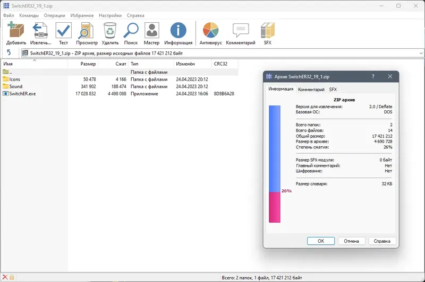The image size is (425, 282).
Task: Close the Архив SwitchER32_19_1.zip dialog
Action: point(390,76)
